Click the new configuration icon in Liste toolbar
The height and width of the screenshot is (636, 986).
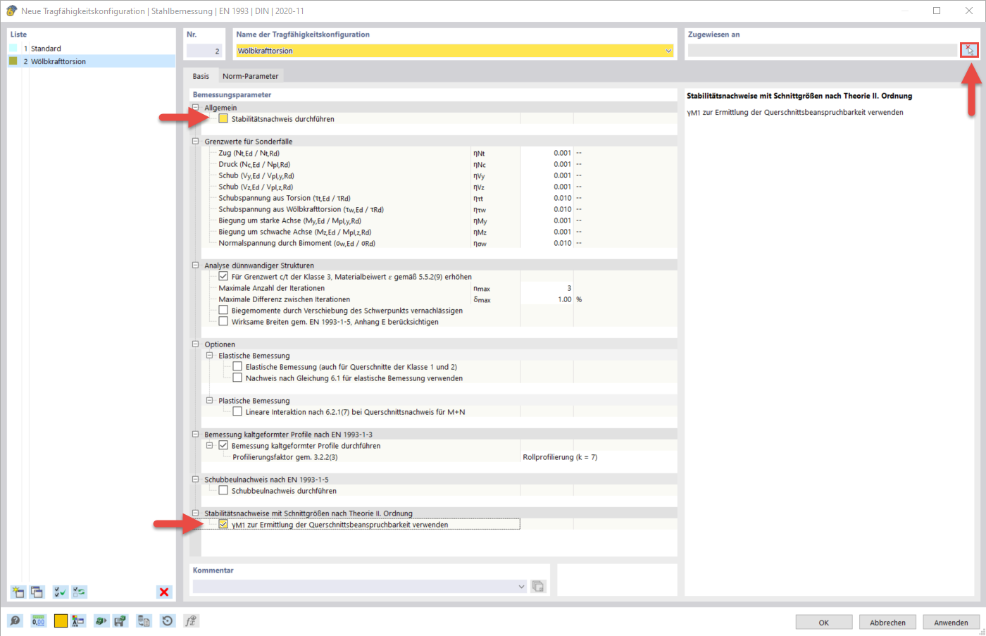tap(18, 592)
